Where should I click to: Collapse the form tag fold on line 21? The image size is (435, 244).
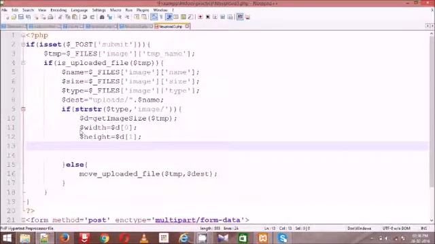click(x=23, y=220)
